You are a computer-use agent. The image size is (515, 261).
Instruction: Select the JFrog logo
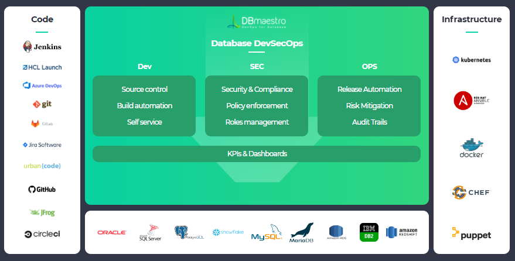(x=42, y=212)
